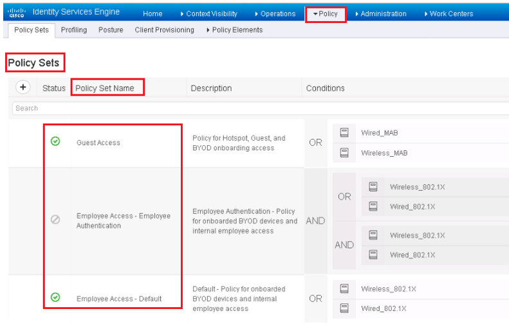The image size is (509, 327).
Task: Click outer AND operator of Employee Authentication
Action: point(315,221)
